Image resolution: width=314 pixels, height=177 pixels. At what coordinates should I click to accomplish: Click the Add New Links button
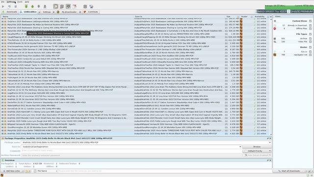[11, 171]
